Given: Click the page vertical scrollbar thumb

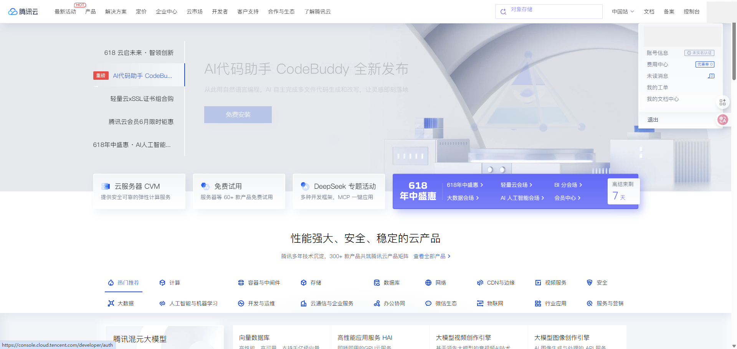Looking at the screenshot, I should (734, 52).
